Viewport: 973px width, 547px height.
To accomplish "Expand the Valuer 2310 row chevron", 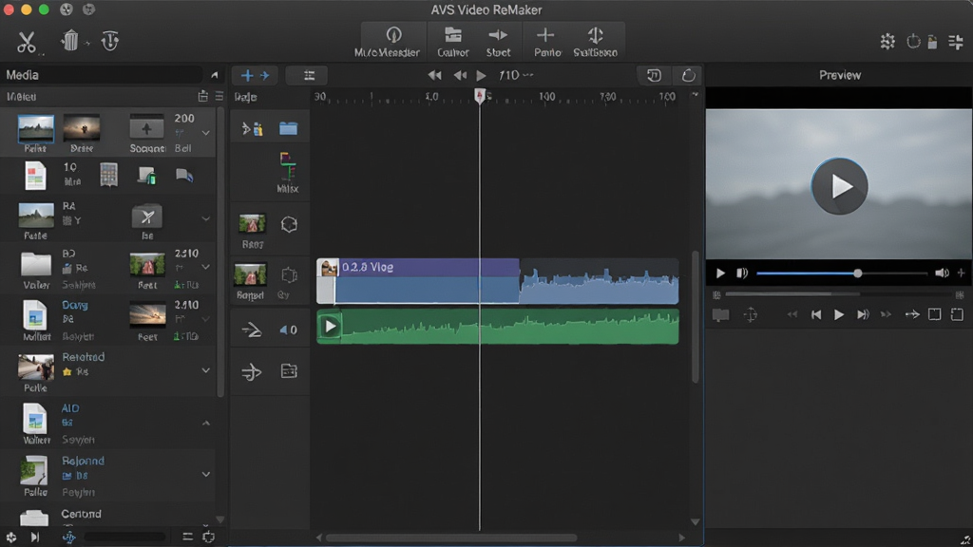I will click(x=205, y=267).
